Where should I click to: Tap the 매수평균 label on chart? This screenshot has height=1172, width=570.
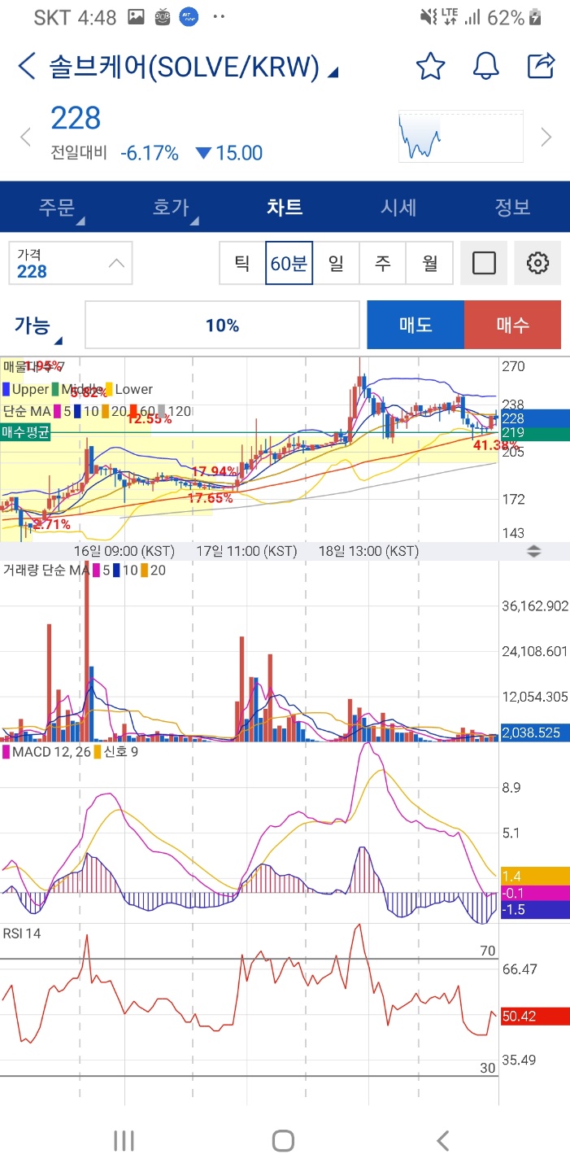(26, 433)
